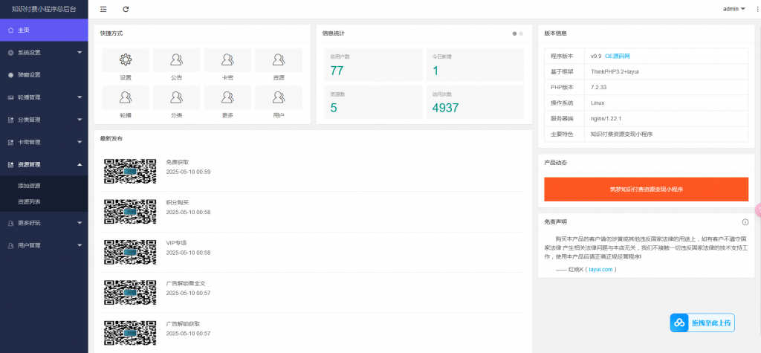Go to 主页 in the sidebar

click(44, 30)
